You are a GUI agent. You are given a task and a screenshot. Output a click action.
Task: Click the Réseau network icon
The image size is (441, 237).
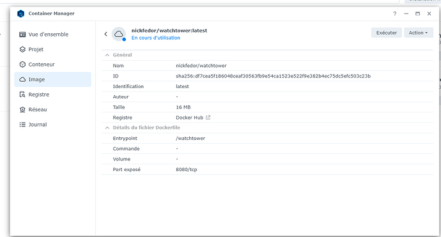pos(22,109)
